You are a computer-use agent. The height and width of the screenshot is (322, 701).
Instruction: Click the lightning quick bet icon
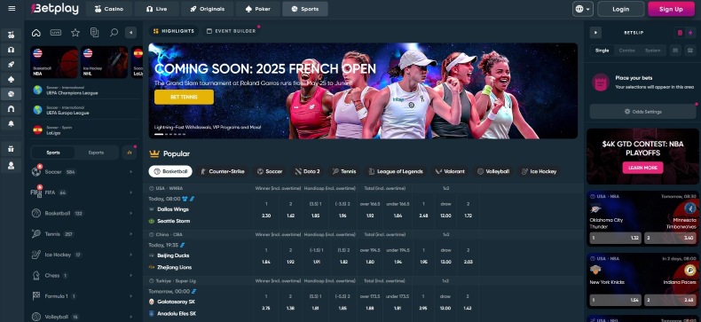click(690, 33)
